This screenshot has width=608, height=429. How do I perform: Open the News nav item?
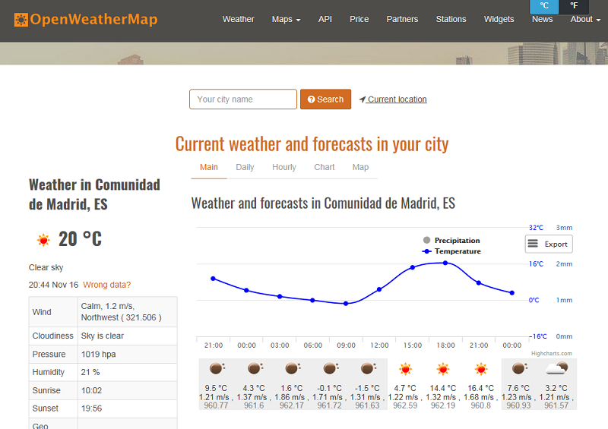(542, 20)
